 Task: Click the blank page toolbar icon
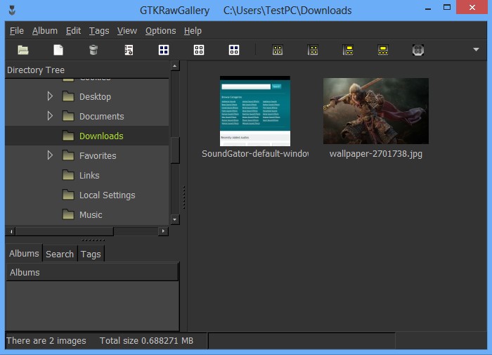58,50
